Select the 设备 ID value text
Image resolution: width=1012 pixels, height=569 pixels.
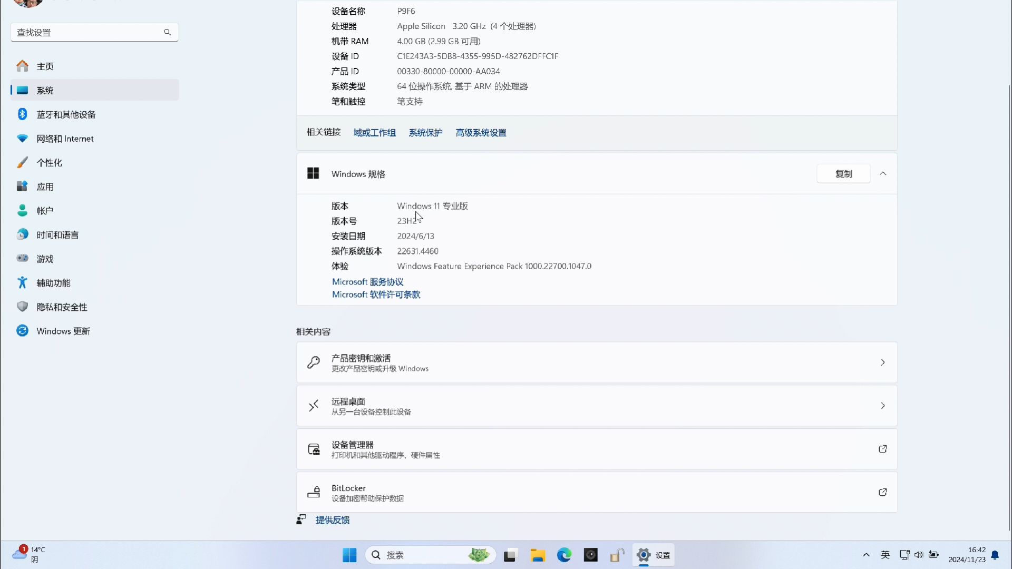478,56
